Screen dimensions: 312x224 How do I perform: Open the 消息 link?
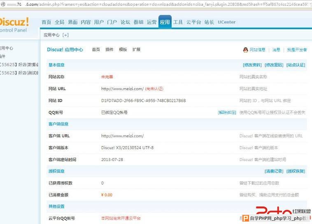tap(276, 50)
